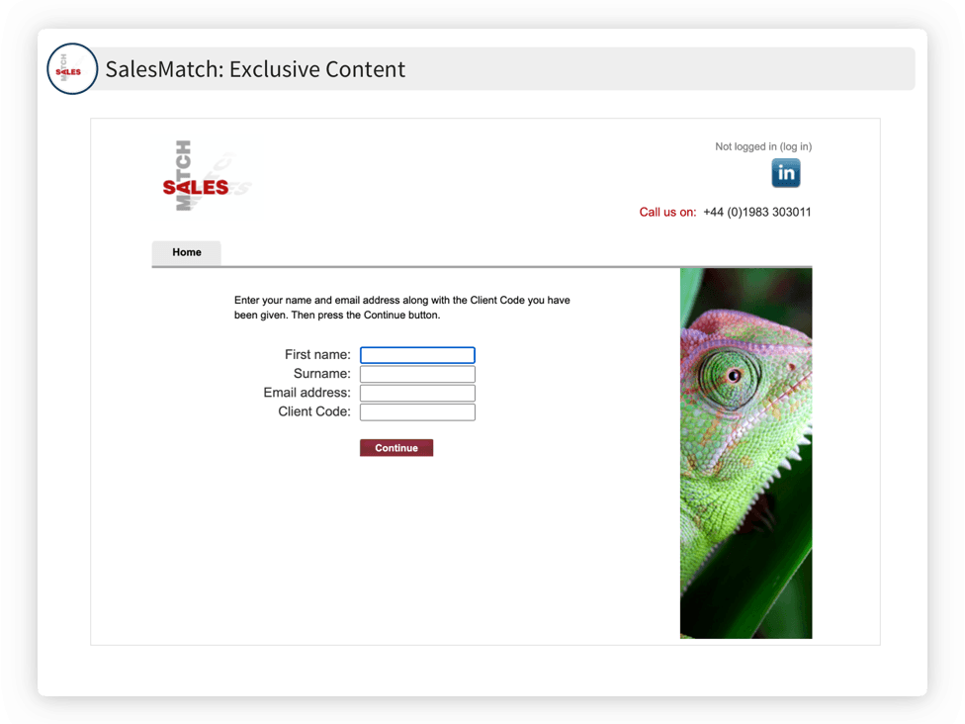This screenshot has height=724, width=965.
Task: Click the "Client Code:" label
Action: [x=314, y=411]
